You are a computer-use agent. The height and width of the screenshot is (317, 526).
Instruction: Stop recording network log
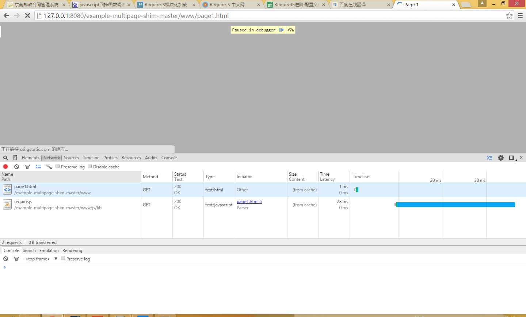(x=5, y=167)
